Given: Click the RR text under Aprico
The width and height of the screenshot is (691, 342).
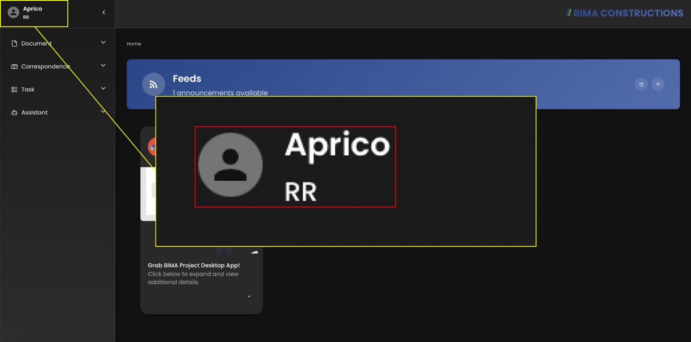Looking at the screenshot, I should (26, 17).
